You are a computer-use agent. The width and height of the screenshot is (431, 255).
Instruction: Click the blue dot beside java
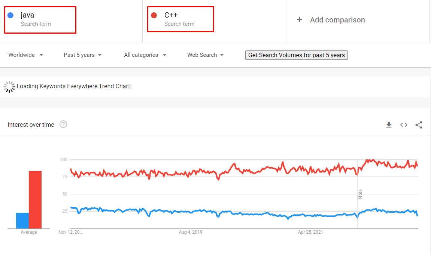(10, 15)
